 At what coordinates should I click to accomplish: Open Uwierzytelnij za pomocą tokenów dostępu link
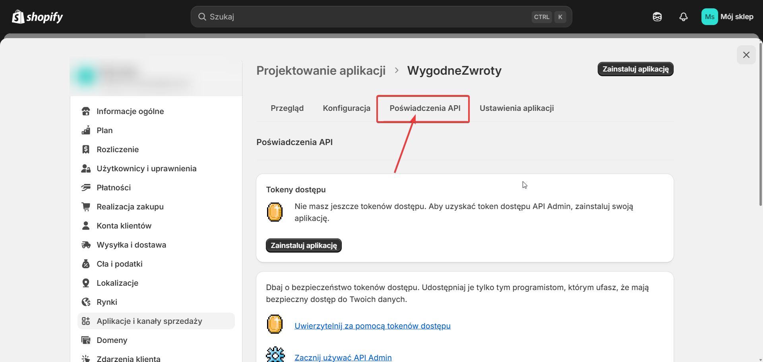(372, 326)
